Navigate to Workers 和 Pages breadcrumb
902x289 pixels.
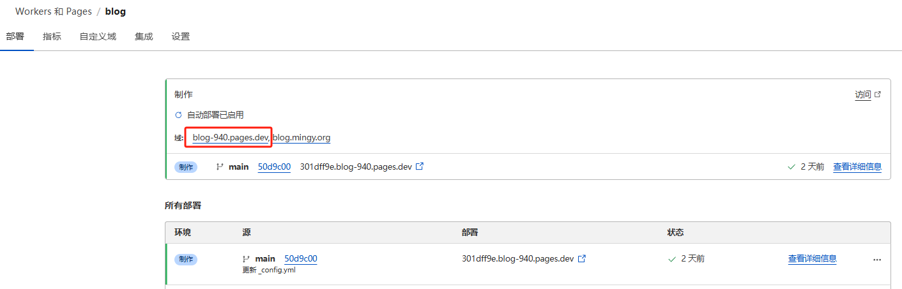pyautogui.click(x=52, y=11)
